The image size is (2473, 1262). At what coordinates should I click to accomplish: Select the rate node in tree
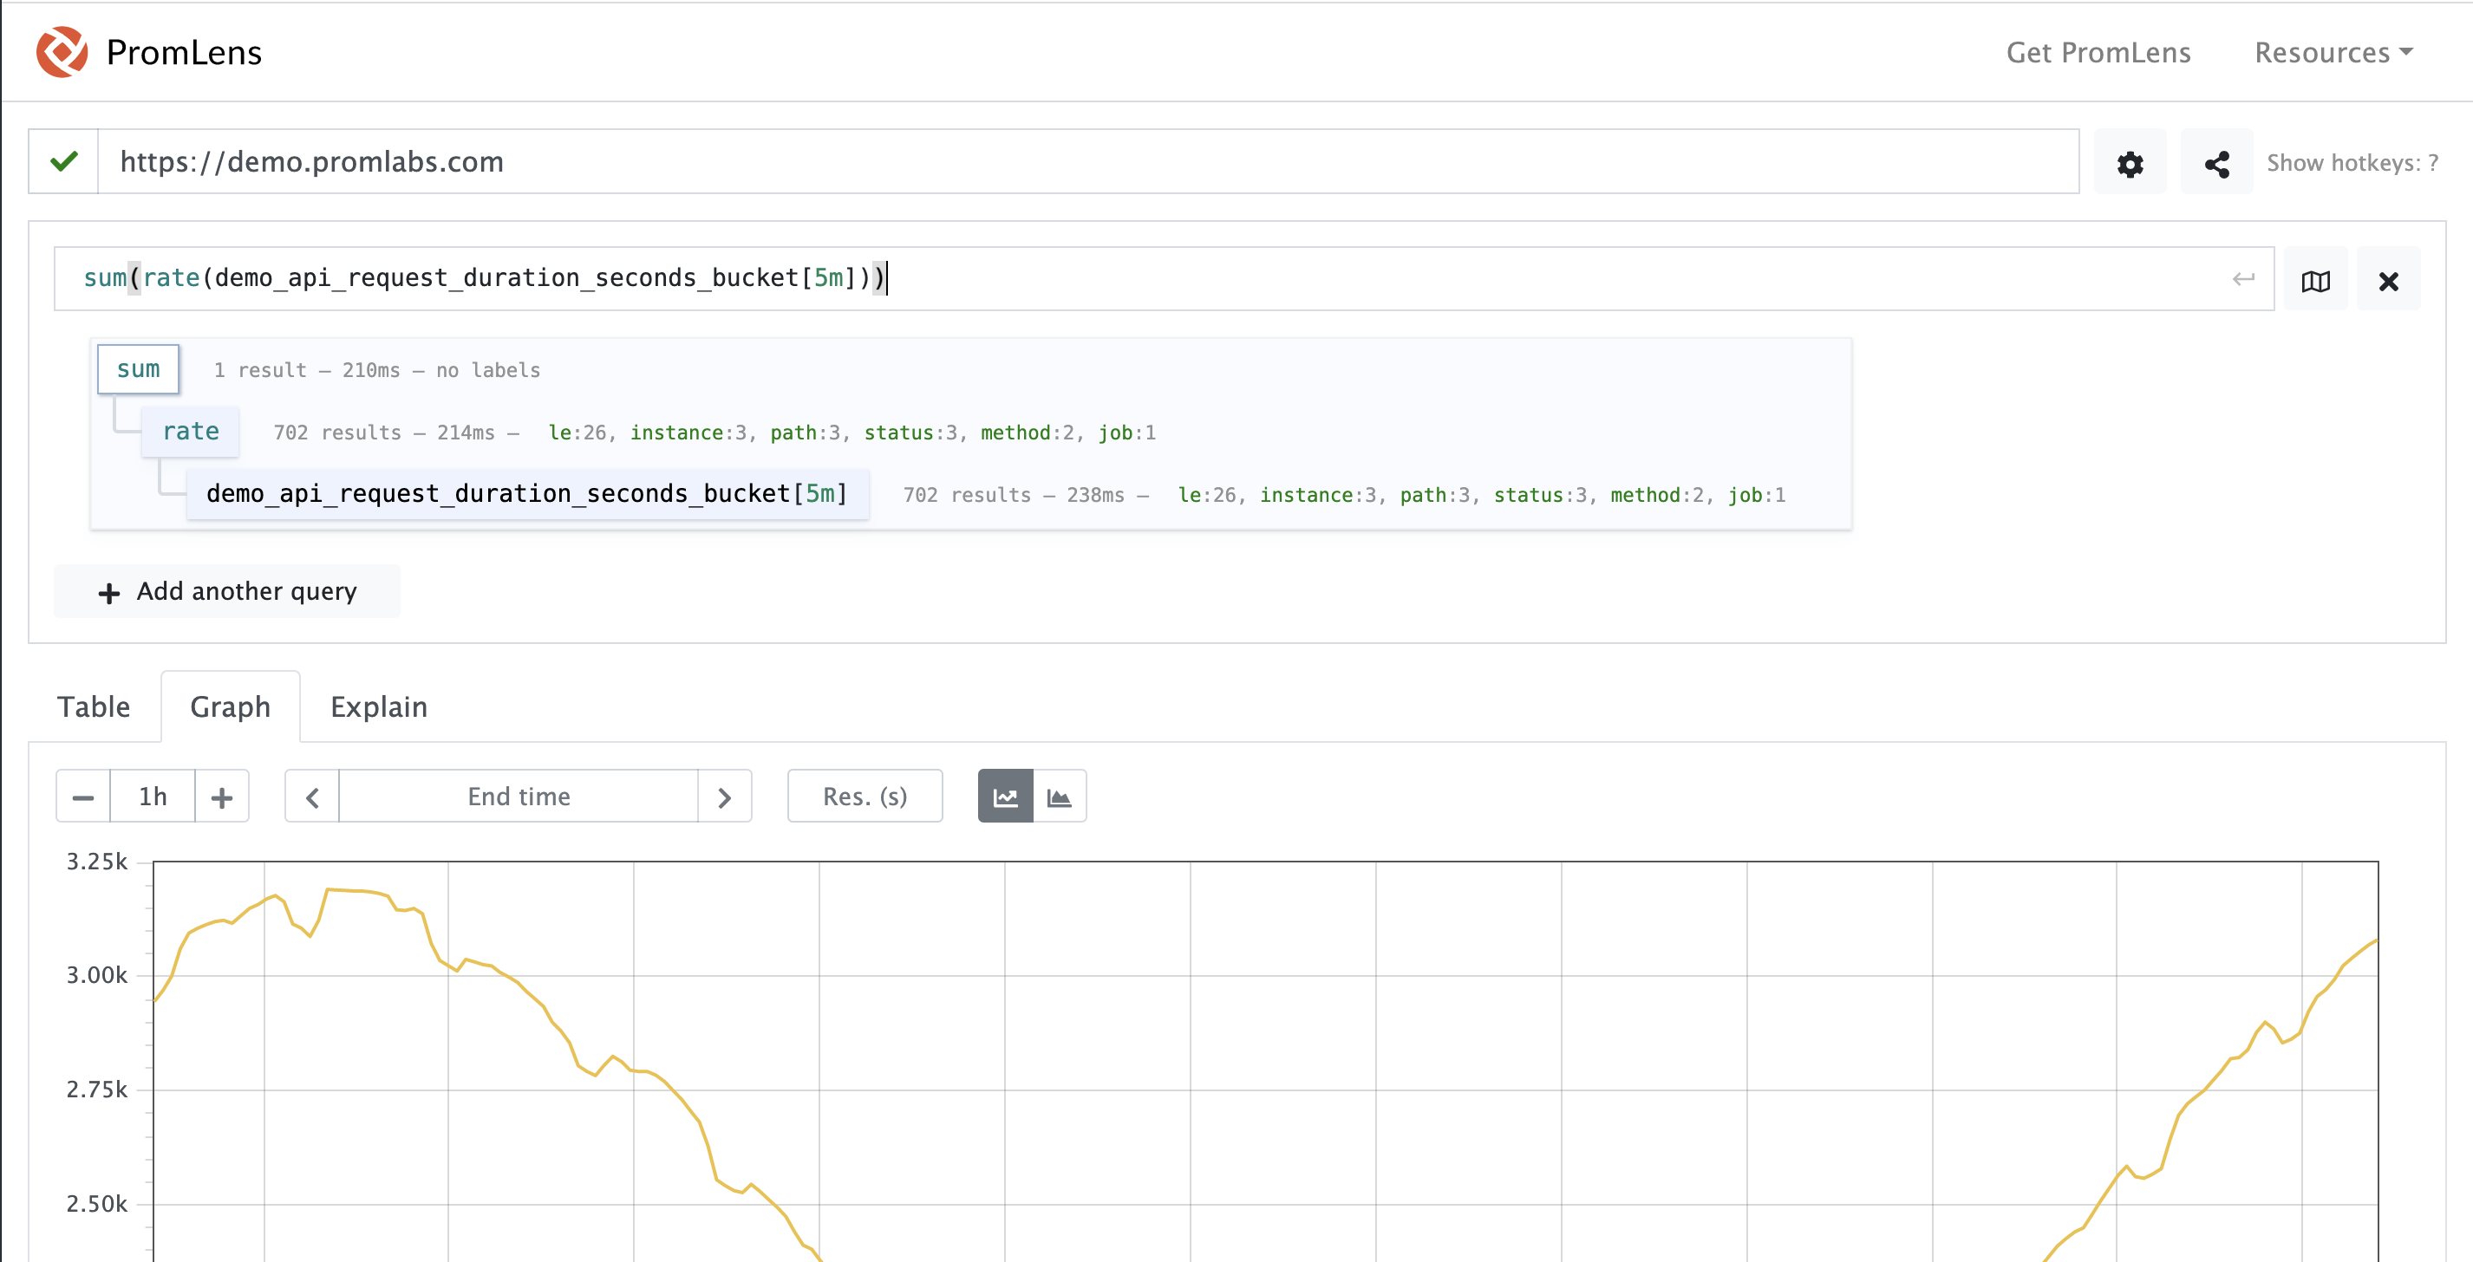(190, 432)
